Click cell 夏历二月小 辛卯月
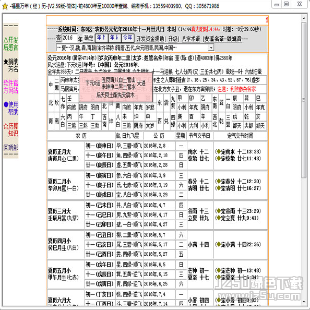The height and width of the screenshot is (310, 310). [66, 185]
